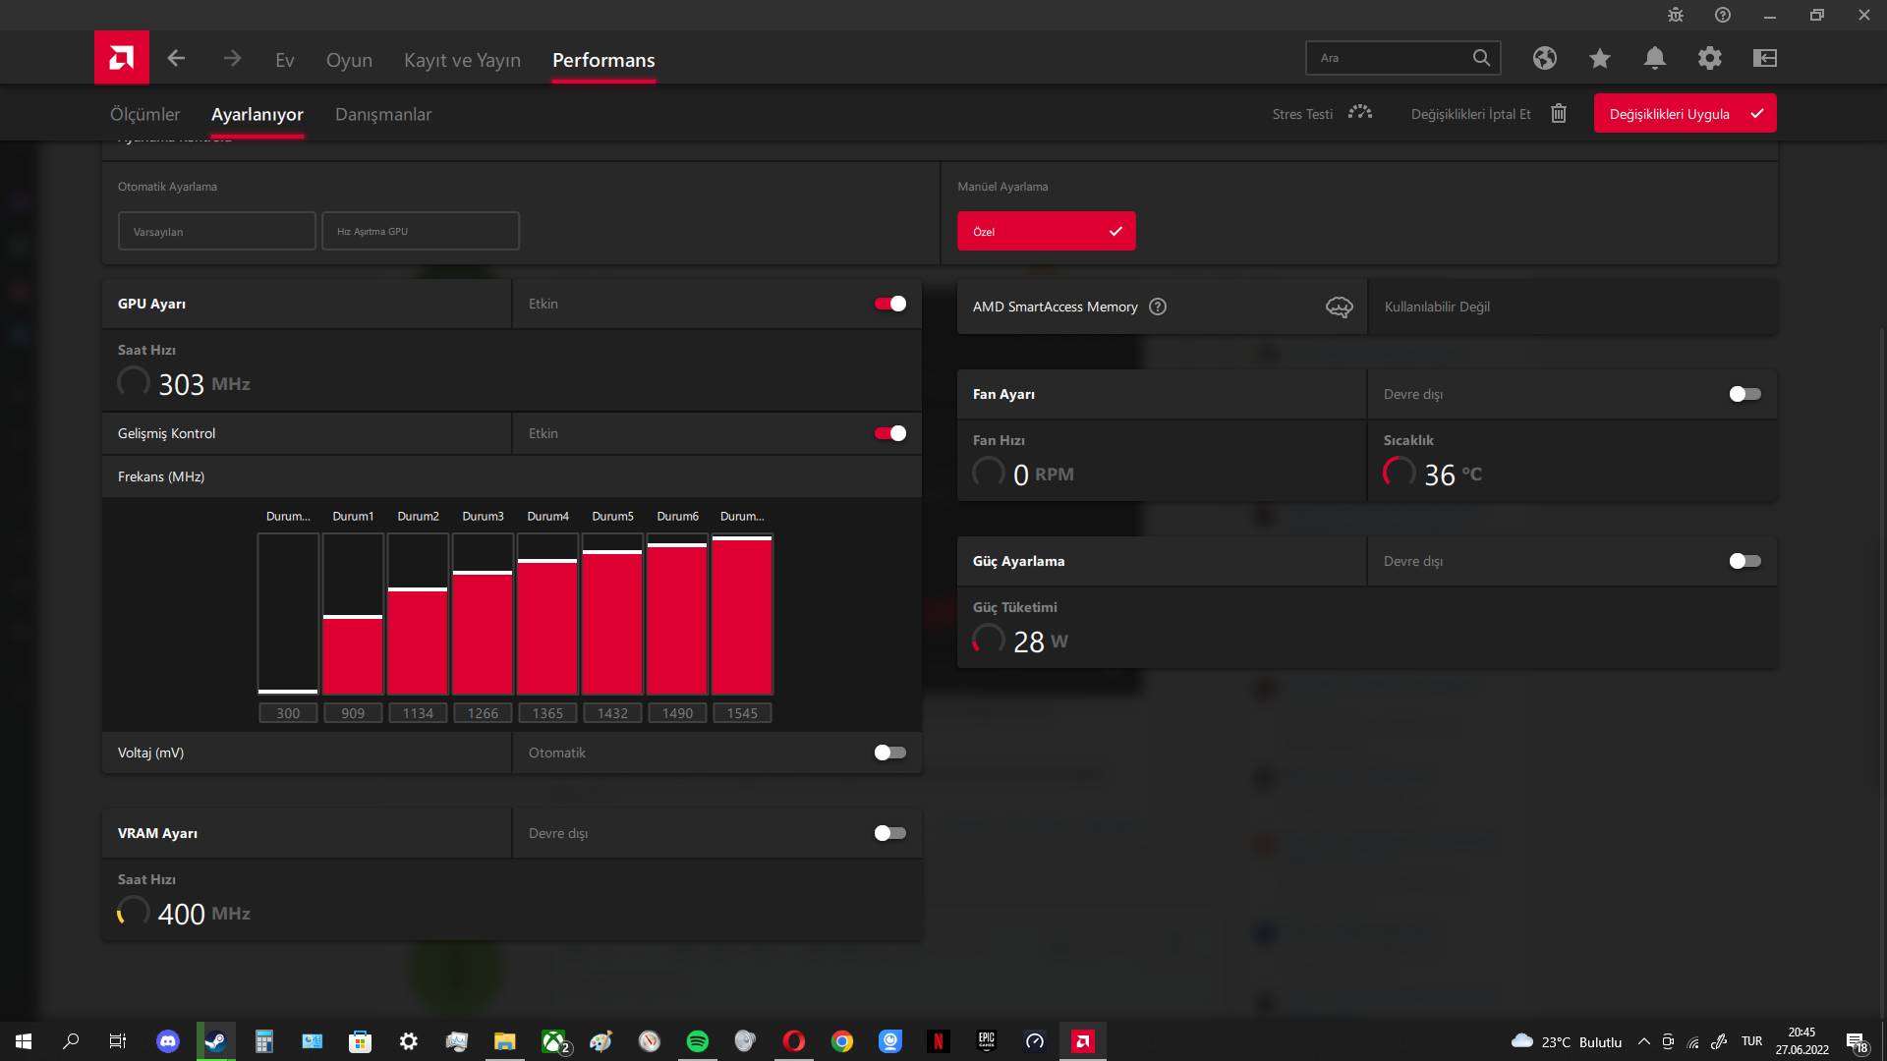Screen dimensions: 1887x1061
Task: Click AMD SmartAccess Memory help icon
Action: tap(1158, 307)
